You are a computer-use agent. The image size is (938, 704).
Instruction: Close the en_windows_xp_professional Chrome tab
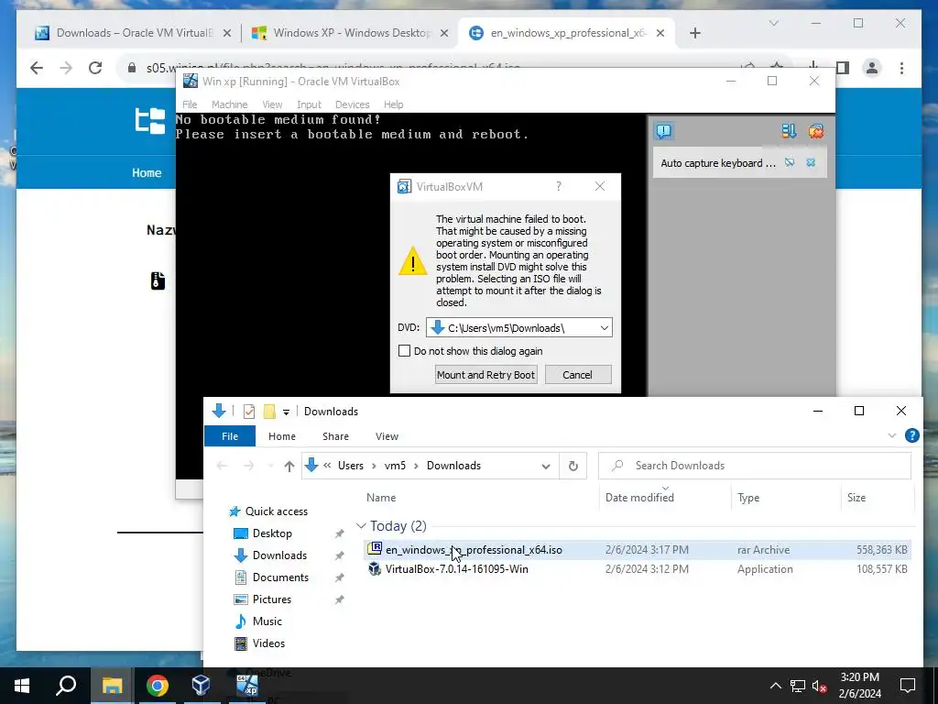[660, 33]
